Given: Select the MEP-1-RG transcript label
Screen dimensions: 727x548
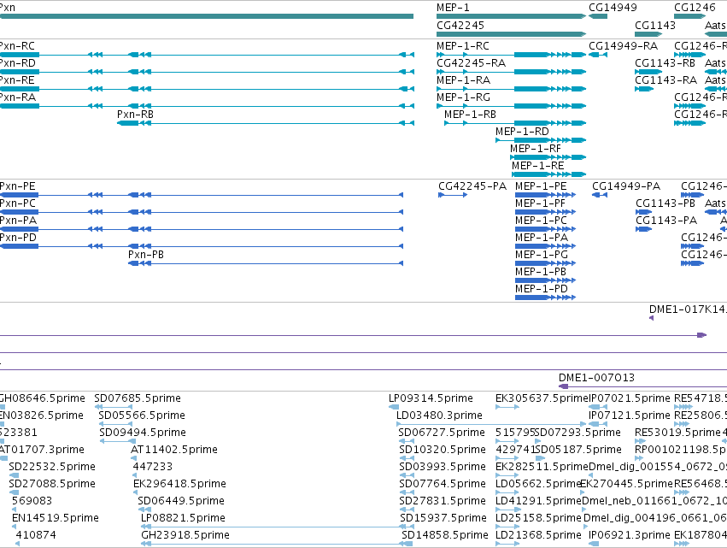Looking at the screenshot, I should [x=463, y=97].
